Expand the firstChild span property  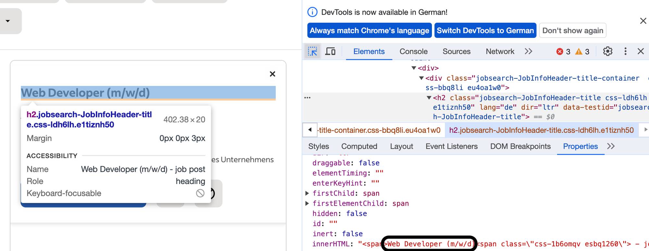click(307, 193)
